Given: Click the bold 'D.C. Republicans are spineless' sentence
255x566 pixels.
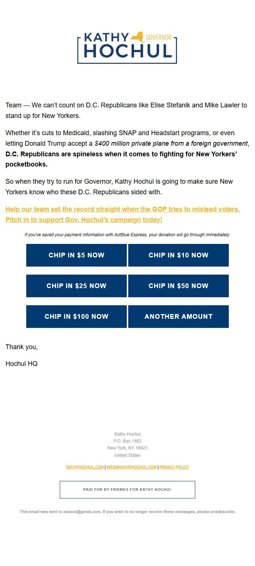Looking at the screenshot, I should click(121, 154).
